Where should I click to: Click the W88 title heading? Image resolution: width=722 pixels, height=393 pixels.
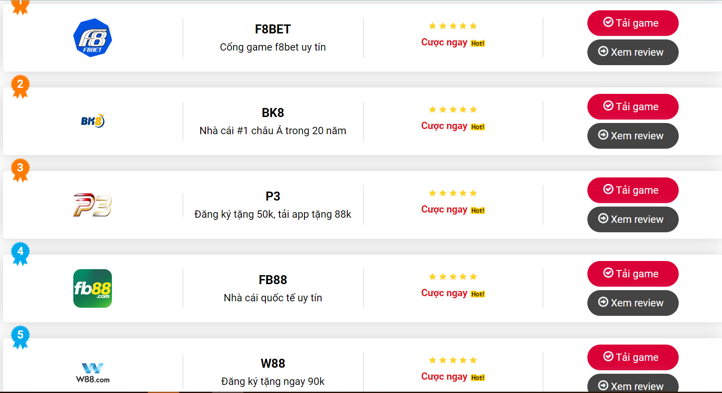(x=273, y=363)
